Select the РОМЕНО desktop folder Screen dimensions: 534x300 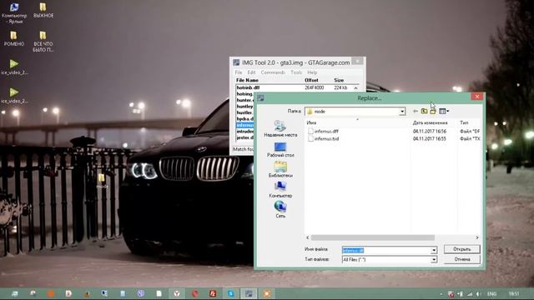14,38
